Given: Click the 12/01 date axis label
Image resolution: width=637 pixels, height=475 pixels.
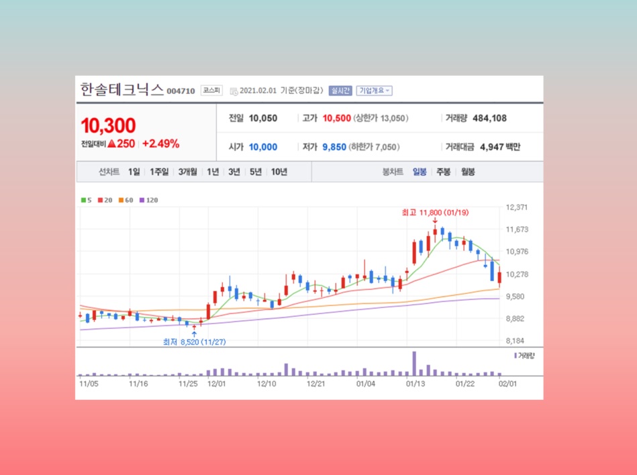Looking at the screenshot, I should point(216,384).
